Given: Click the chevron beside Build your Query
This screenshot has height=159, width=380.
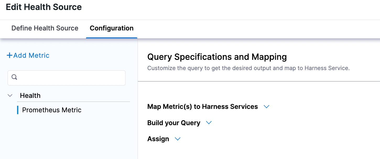Looking at the screenshot, I should click(x=209, y=123).
